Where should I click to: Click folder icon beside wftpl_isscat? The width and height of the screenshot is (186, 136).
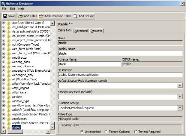[9, 93]
